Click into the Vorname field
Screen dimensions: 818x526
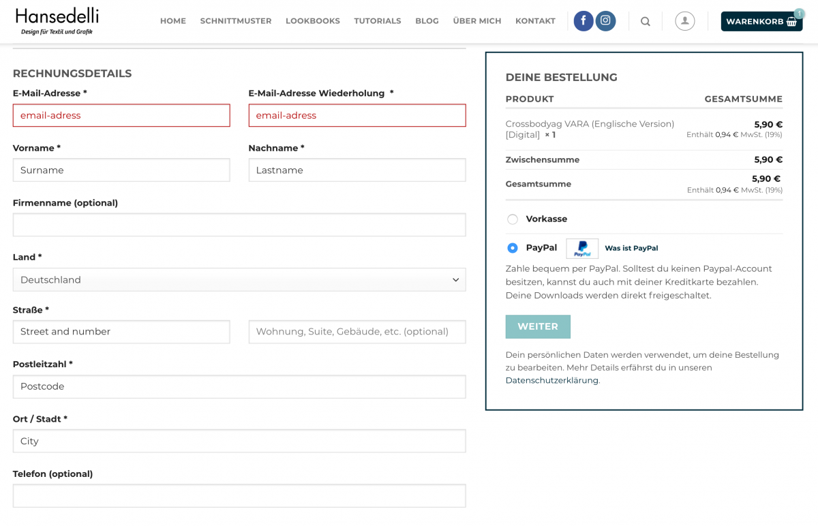[121, 170]
